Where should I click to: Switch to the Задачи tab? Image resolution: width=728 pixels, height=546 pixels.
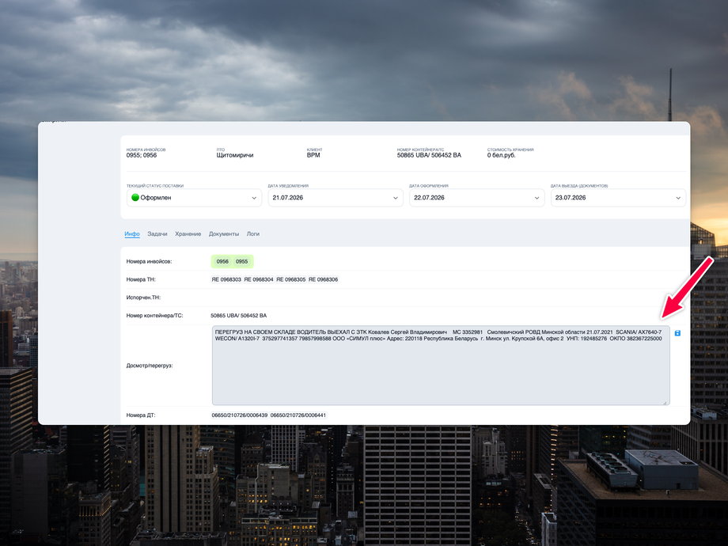[x=157, y=234]
